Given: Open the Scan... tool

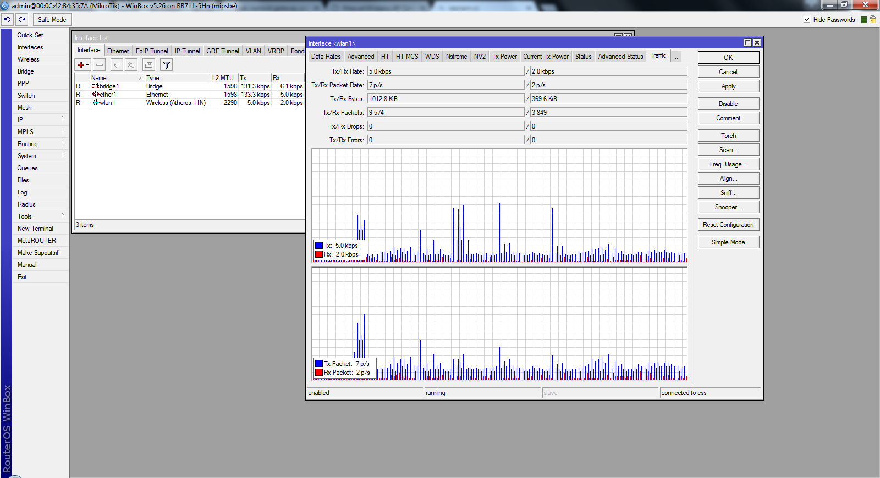Looking at the screenshot, I should [728, 150].
